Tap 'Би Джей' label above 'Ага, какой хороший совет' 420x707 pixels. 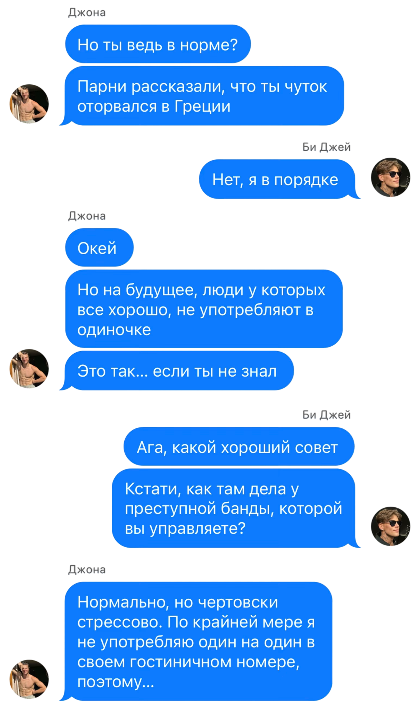326,415
